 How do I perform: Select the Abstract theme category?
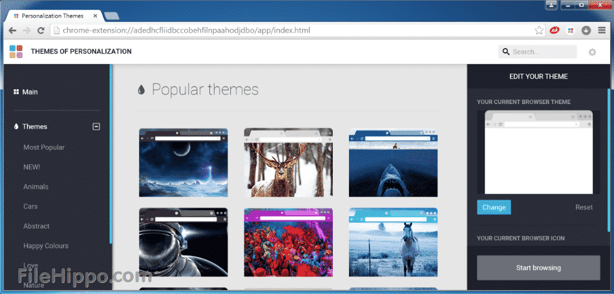tap(36, 226)
